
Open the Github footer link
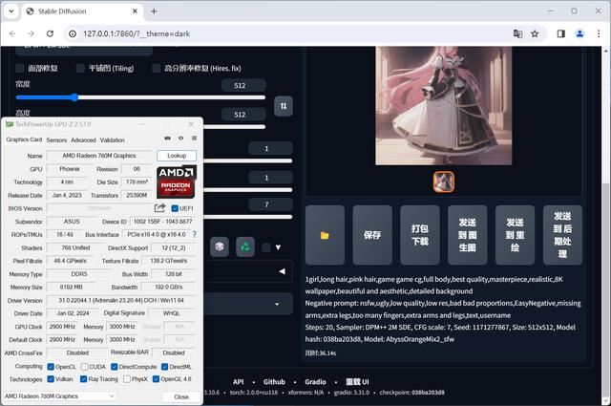click(274, 382)
